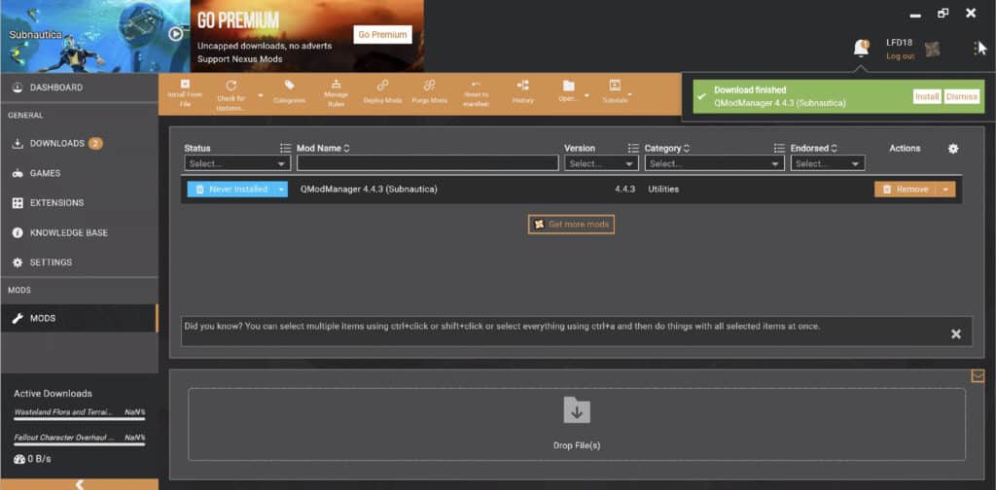This screenshot has width=996, height=490.
Task: Expand Remove button dropdown arrow
Action: [x=945, y=190]
